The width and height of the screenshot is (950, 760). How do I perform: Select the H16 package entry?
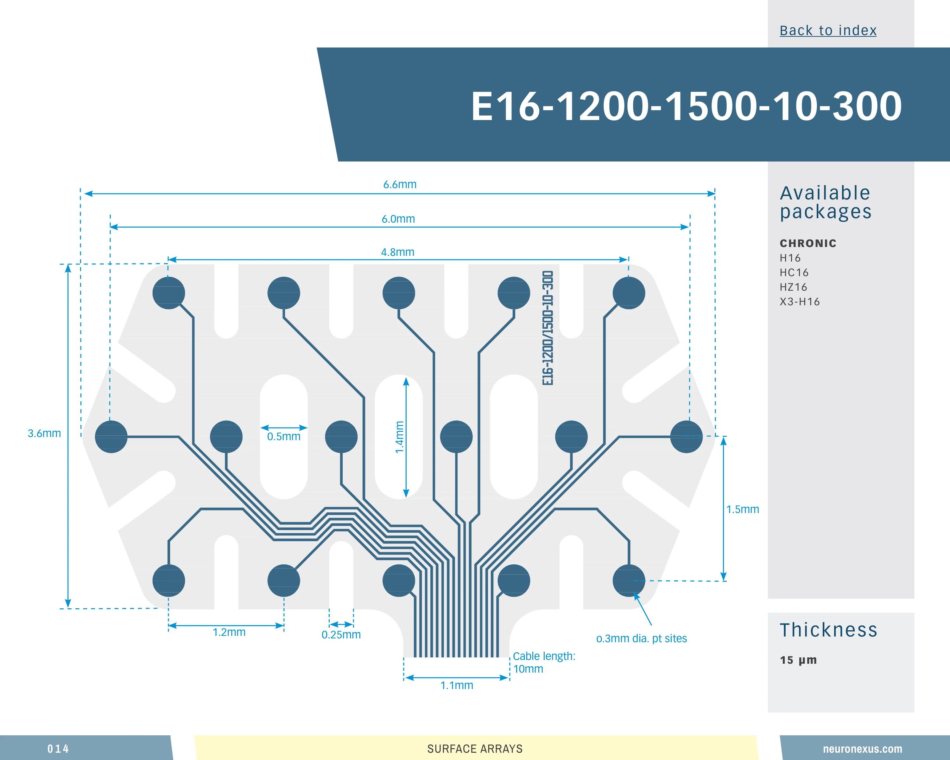(790, 258)
